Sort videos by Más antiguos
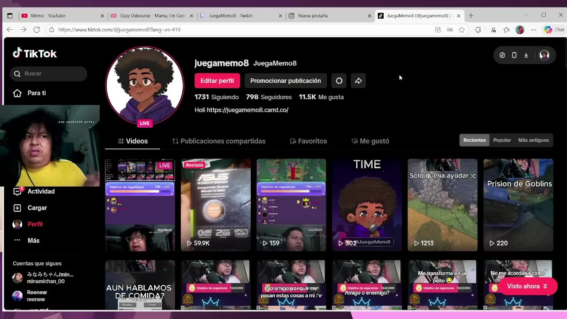The image size is (567, 319). tap(533, 140)
